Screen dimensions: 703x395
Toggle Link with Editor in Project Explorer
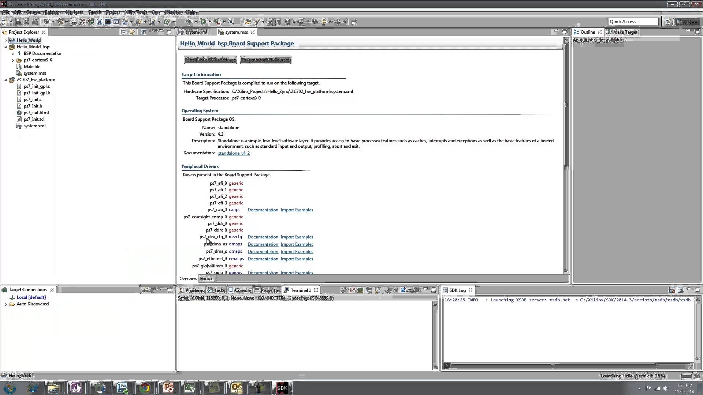click(x=132, y=32)
